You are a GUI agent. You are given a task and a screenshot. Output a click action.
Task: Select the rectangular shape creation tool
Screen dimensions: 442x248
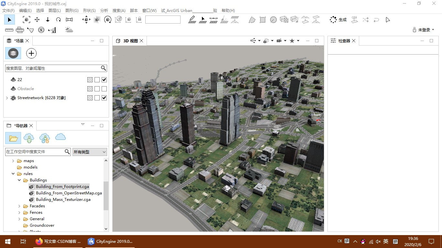click(x=263, y=20)
